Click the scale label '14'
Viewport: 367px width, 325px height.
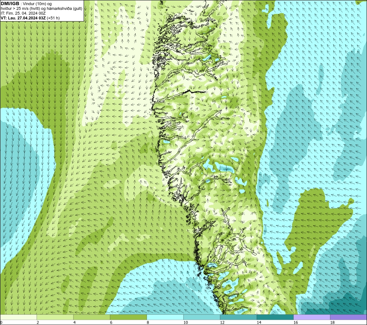pos(259,323)
